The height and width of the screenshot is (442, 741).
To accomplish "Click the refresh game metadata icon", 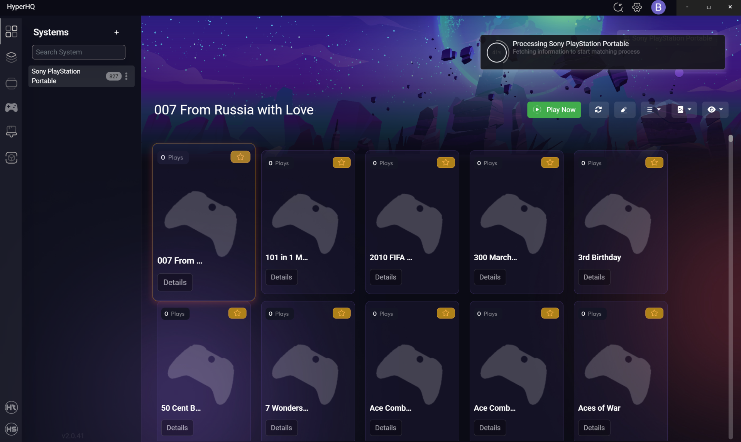I will (598, 110).
